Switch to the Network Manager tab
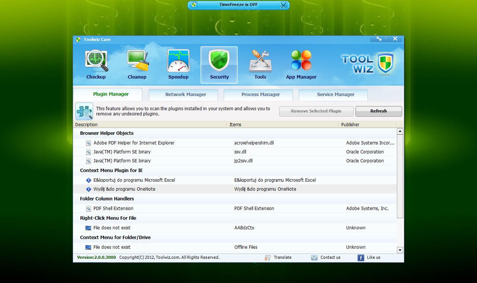Screen dimensions: 477x283 183,95
